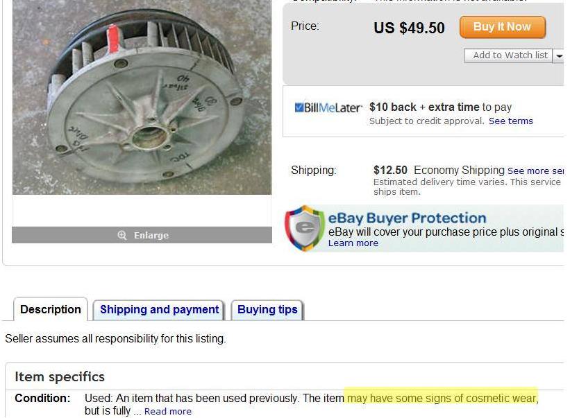Click the eBay Buyer Protection heading
The width and height of the screenshot is (570, 418).
coord(407,218)
